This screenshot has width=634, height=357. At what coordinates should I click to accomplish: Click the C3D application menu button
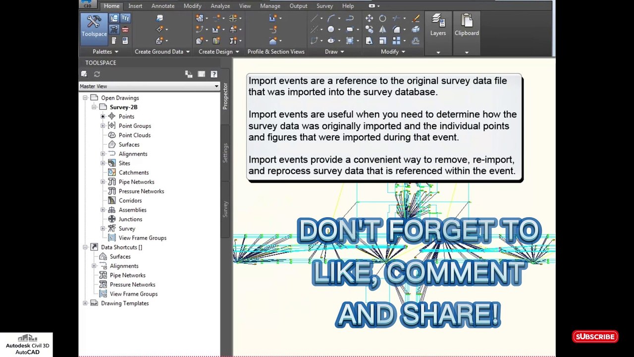click(87, 5)
